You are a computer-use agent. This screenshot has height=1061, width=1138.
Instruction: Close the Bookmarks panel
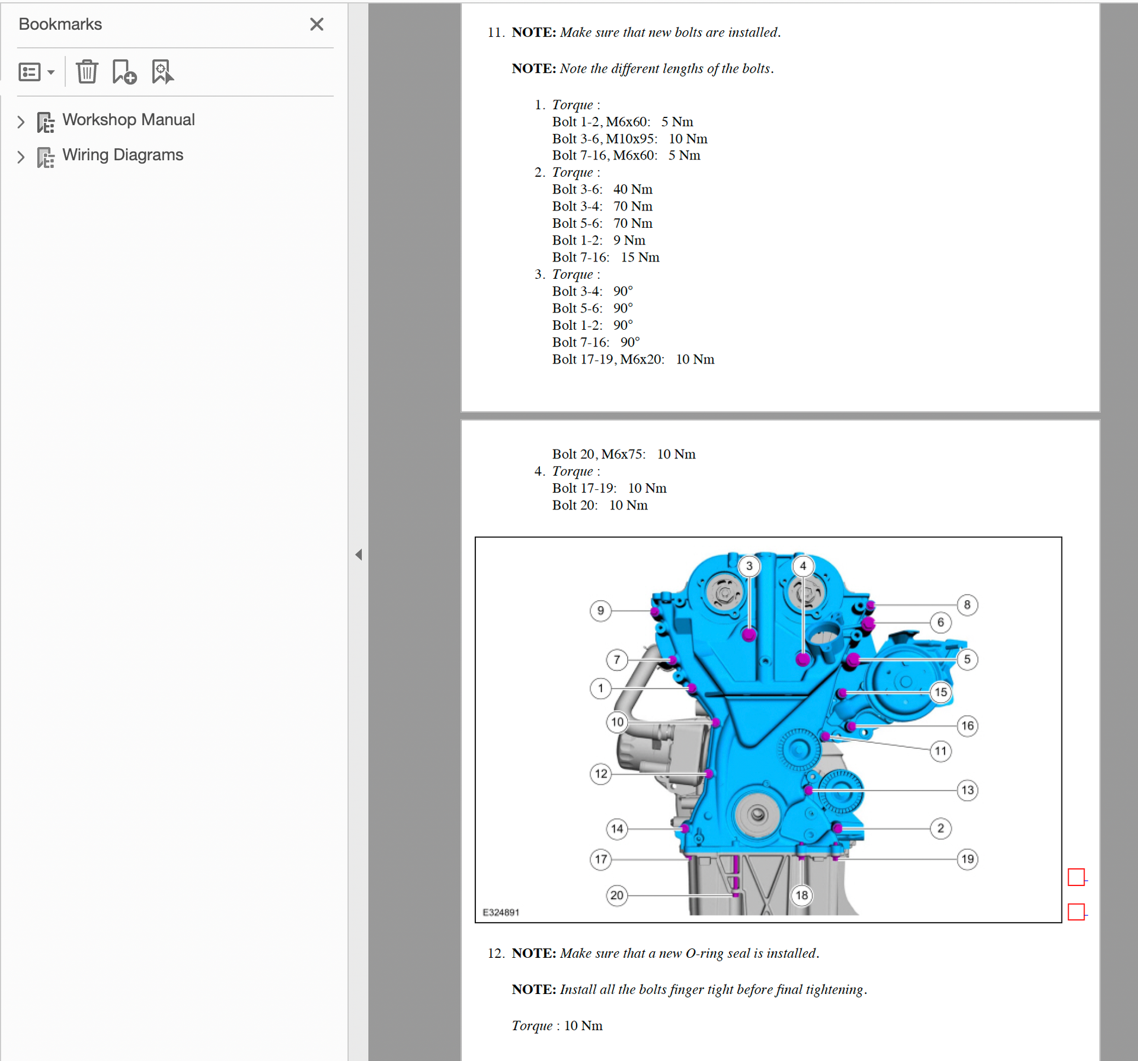click(x=317, y=24)
